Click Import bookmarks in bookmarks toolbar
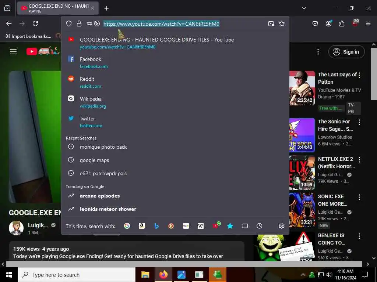Image resolution: width=377 pixels, height=282 pixels. [x=28, y=36]
